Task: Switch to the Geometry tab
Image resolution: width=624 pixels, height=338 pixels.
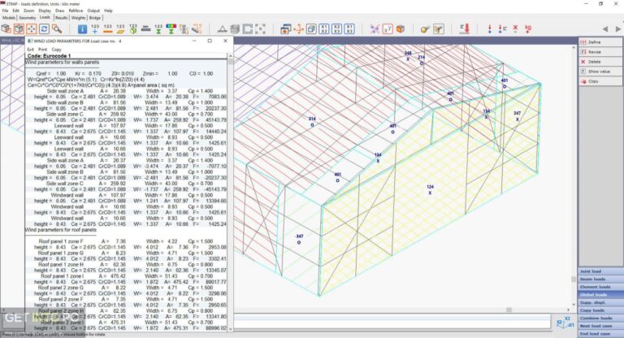Action: coord(28,18)
